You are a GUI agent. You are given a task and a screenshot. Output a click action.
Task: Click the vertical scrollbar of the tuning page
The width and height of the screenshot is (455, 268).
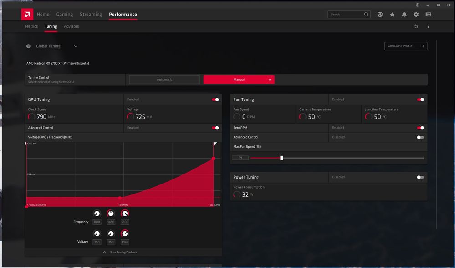tap(436, 134)
